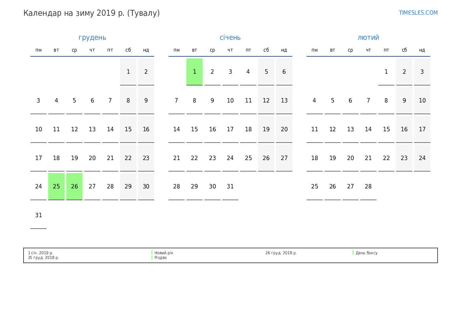Select the Різдво legend label
461x326 pixels.
point(161,258)
